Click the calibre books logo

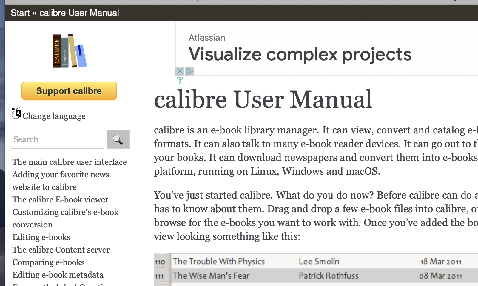tap(69, 51)
